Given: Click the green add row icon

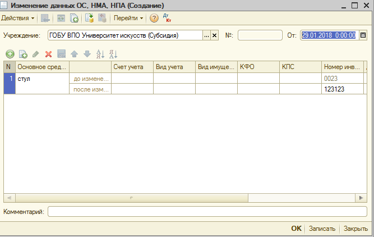Looking at the screenshot, I should coord(10,54).
